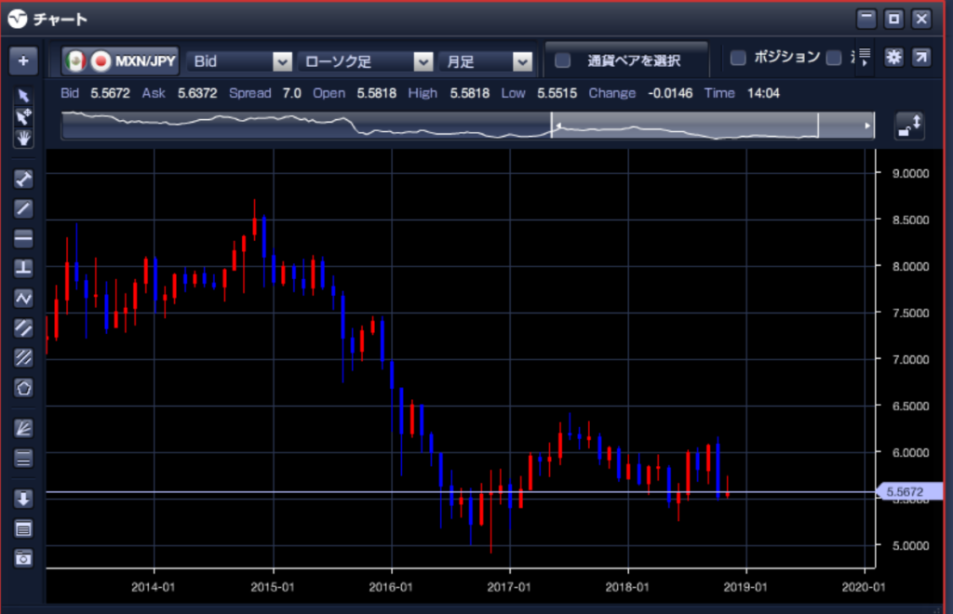
Task: Open the list panel icon
Action: (x=23, y=529)
